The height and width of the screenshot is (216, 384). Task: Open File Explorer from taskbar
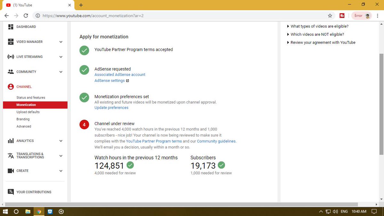[x=28, y=212]
